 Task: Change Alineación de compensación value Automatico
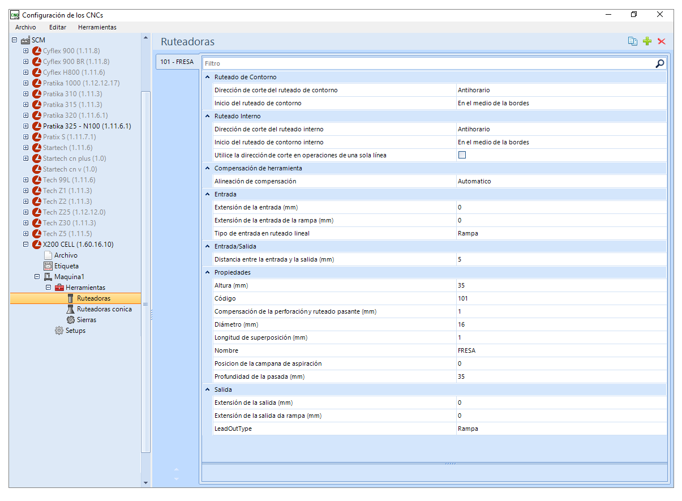coord(561,181)
